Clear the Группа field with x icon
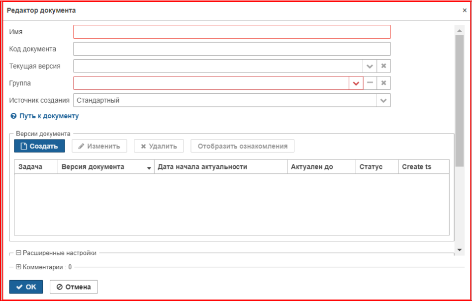The width and height of the screenshot is (472, 301). (x=383, y=83)
